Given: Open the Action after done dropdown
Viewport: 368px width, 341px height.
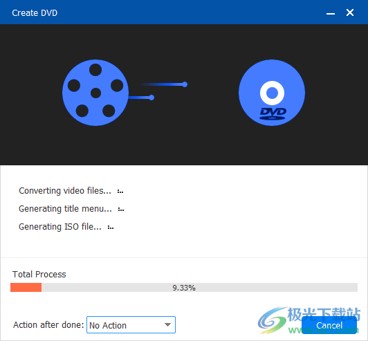Looking at the screenshot, I should tap(131, 325).
